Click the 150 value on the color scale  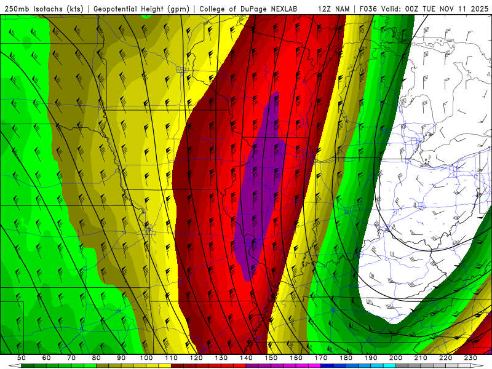tap(271, 358)
